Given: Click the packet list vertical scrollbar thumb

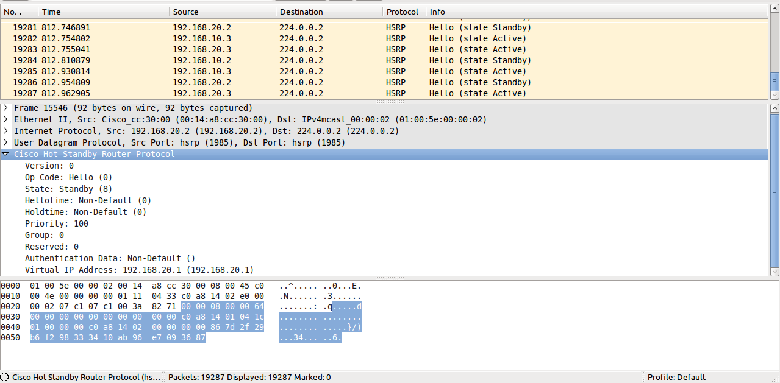Looking at the screenshot, I should pos(775,80).
